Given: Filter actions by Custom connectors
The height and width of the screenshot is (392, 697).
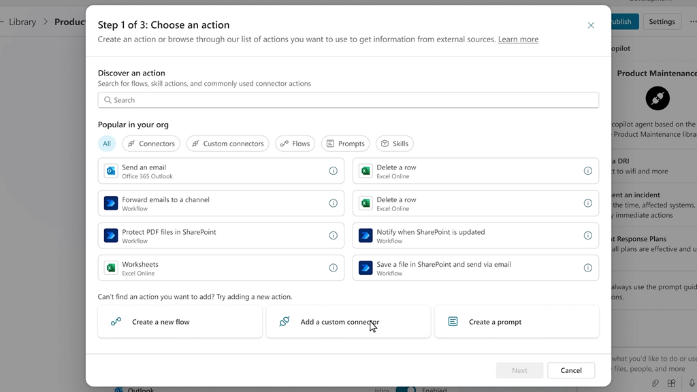Looking at the screenshot, I should coord(227,144).
